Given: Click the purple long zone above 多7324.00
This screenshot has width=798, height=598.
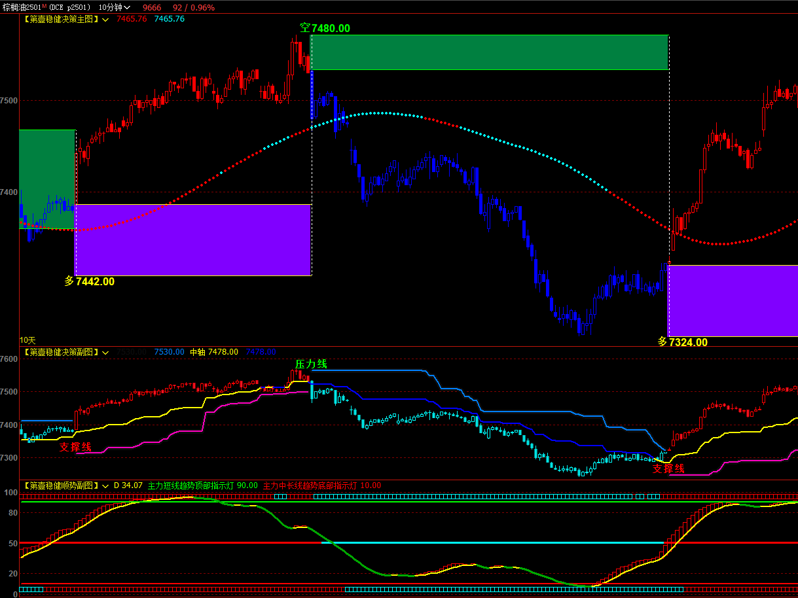Looking at the screenshot, I should (x=733, y=301).
